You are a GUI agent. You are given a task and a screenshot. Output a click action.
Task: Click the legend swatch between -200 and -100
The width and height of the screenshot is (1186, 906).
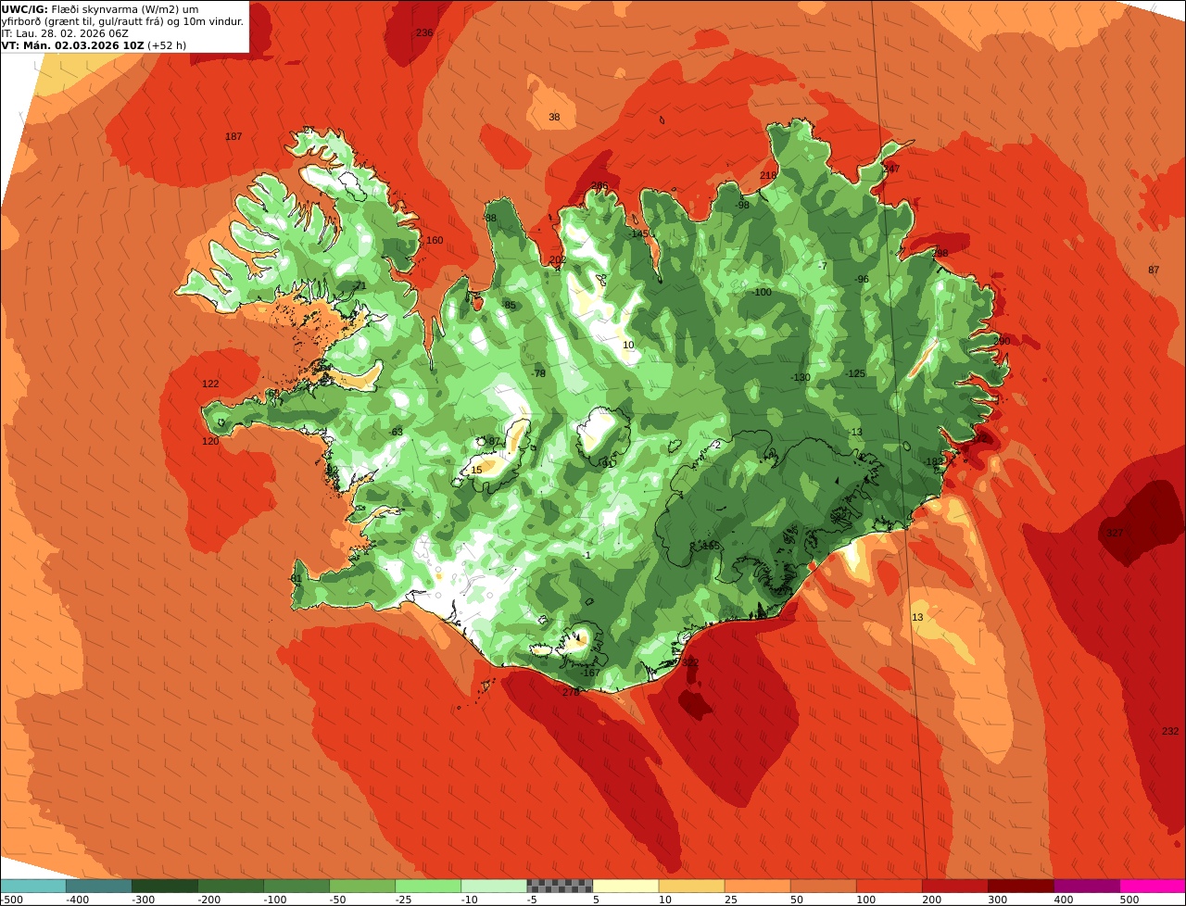click(231, 887)
